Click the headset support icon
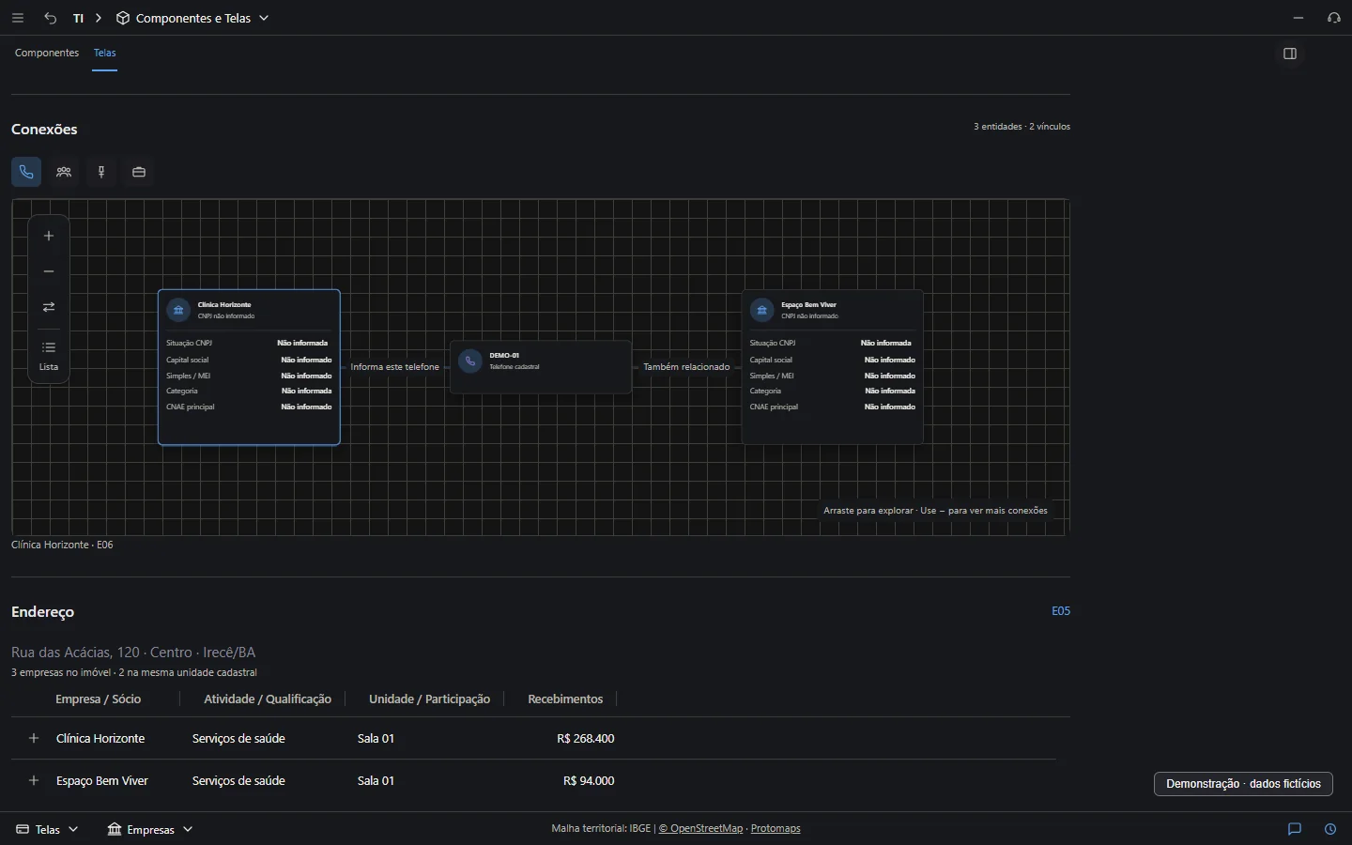The width and height of the screenshot is (1352, 845). [1334, 18]
